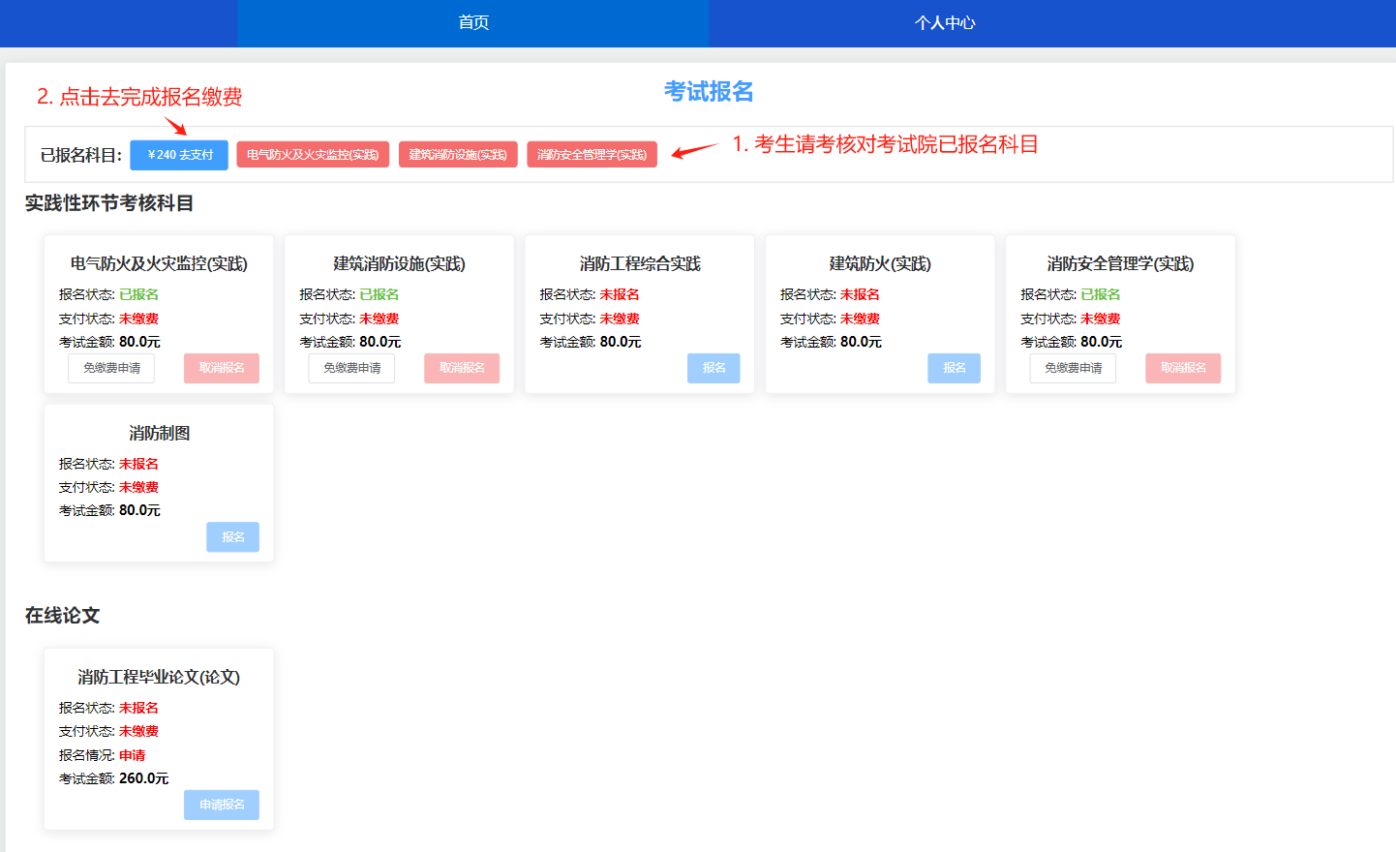Image resolution: width=1396 pixels, height=852 pixels.
Task: Register for 建筑防火(实践)
Action: (954, 368)
